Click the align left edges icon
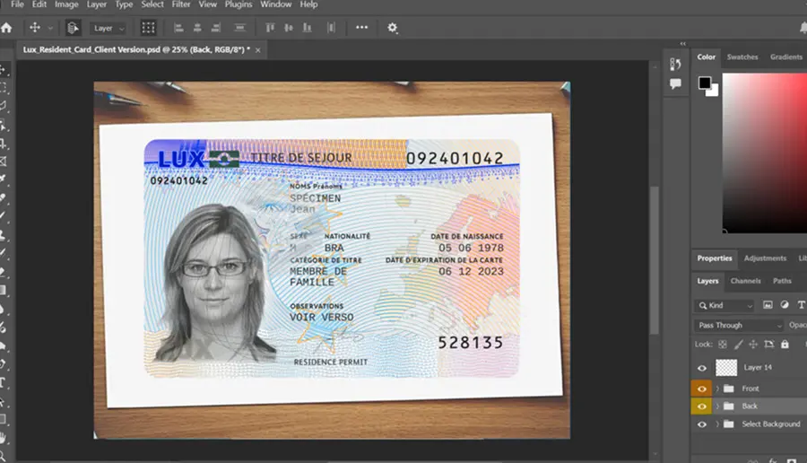Image resolution: width=807 pixels, height=463 pixels. 178,28
